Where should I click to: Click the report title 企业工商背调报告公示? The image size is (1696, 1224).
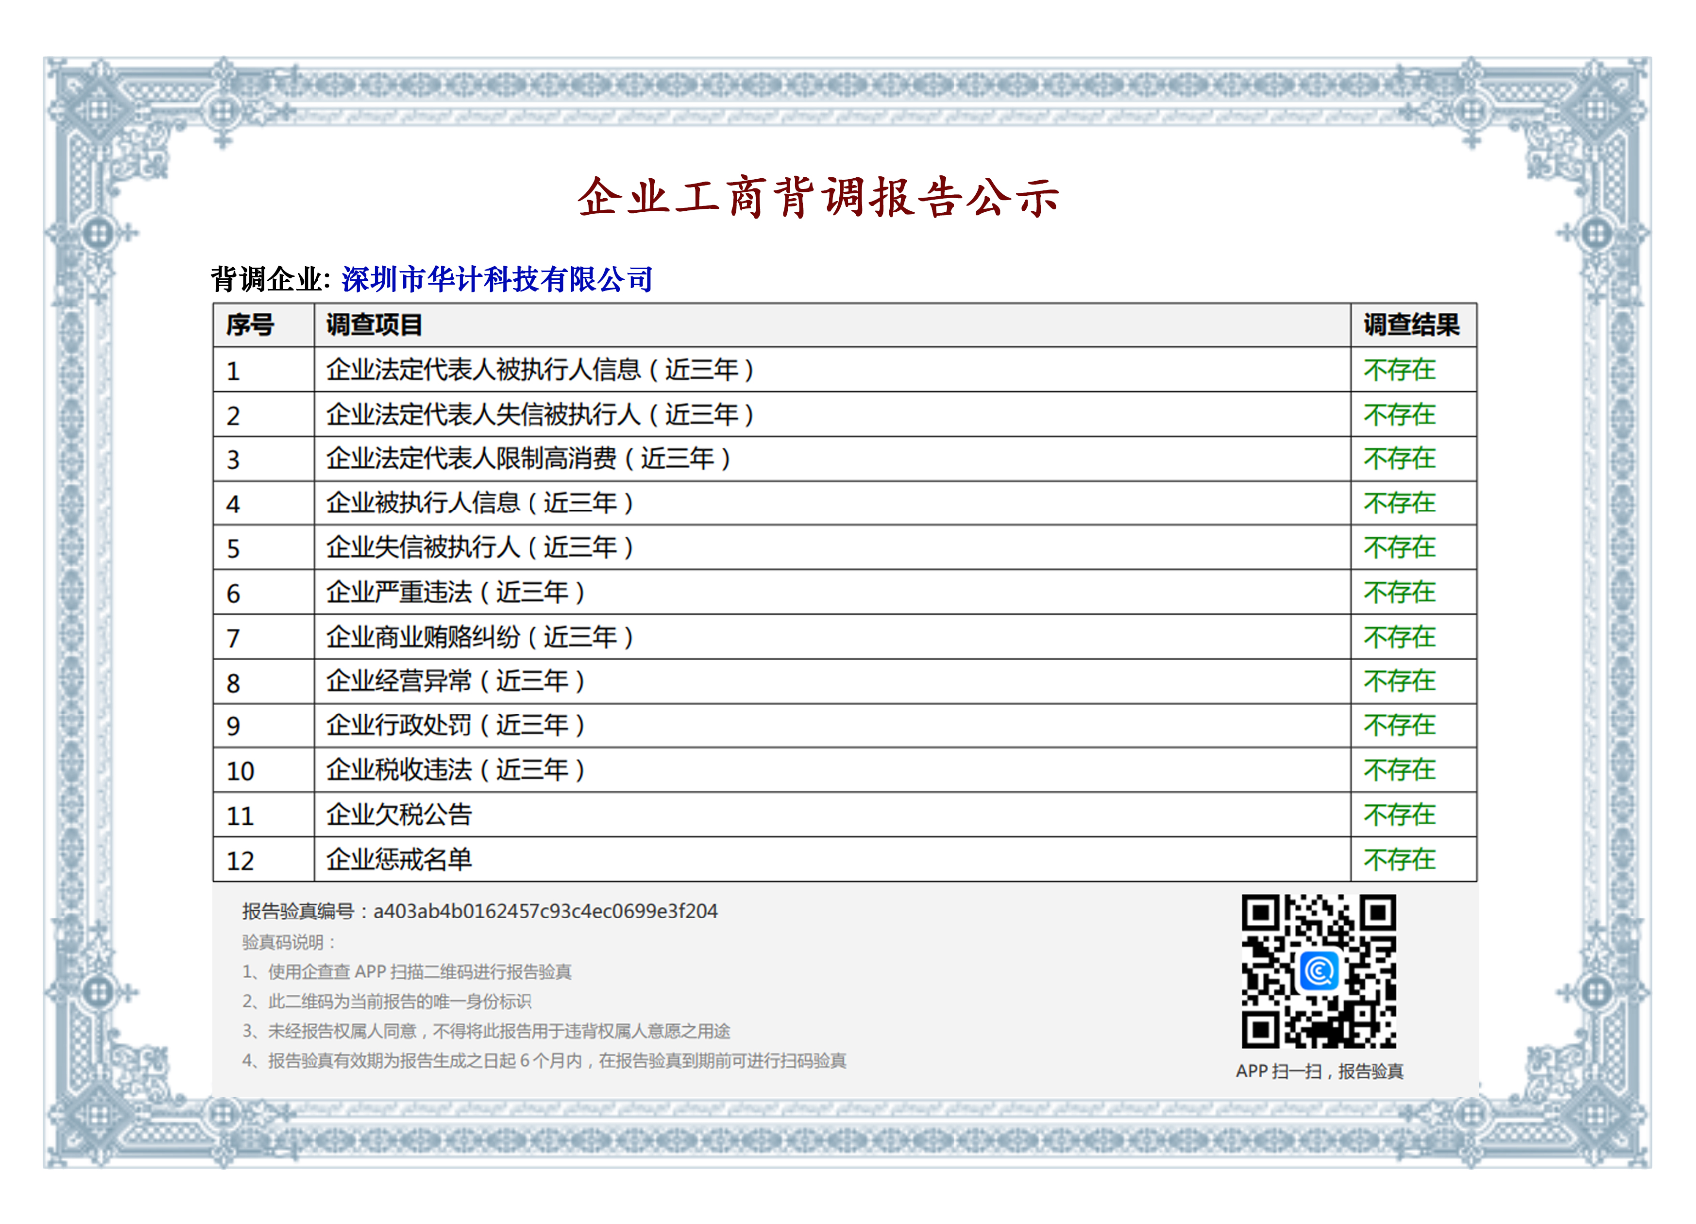pyautogui.click(x=818, y=197)
